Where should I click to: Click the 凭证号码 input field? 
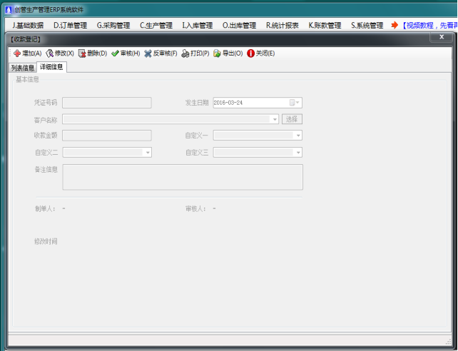[107, 103]
